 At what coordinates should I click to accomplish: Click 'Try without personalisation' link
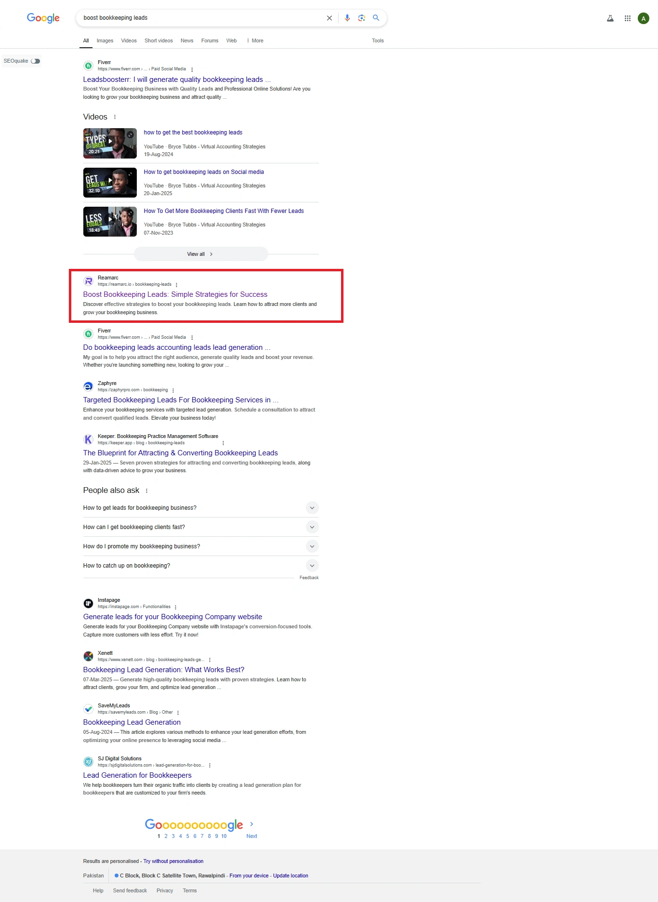pos(173,862)
